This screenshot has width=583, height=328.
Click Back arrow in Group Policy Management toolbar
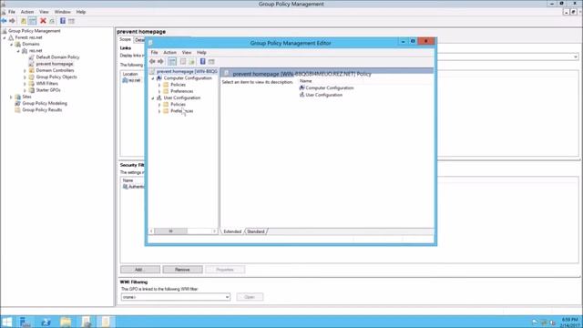4,21
